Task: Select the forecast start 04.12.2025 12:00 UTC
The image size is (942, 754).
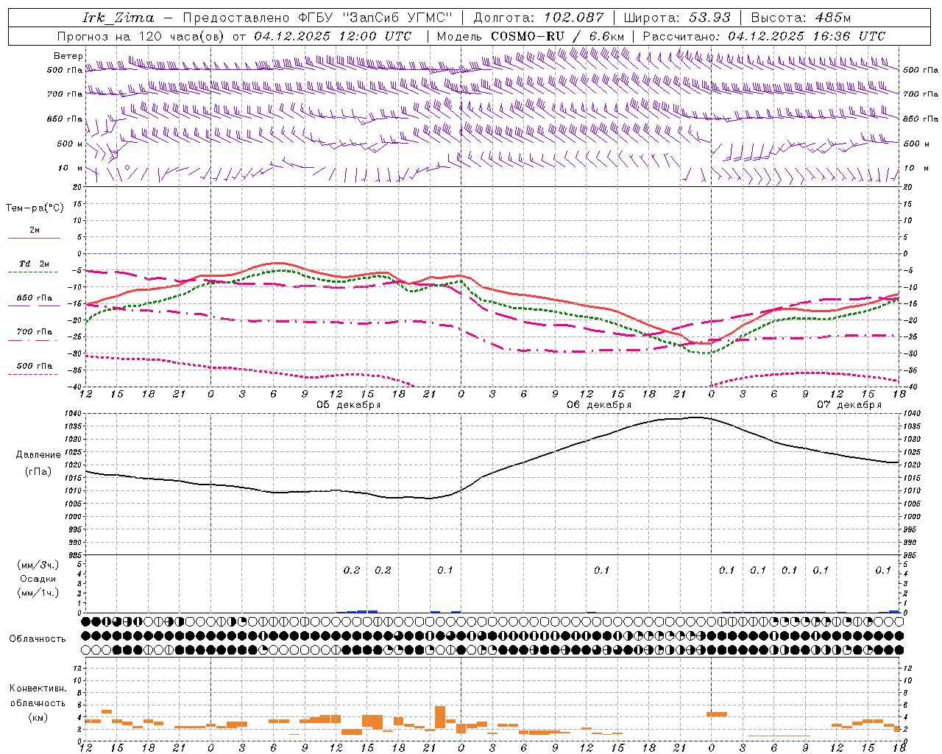Action: click(333, 36)
